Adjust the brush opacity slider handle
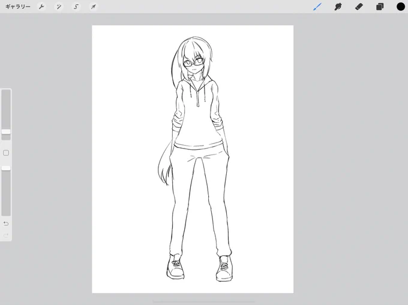This screenshot has height=305, width=408. point(6,168)
